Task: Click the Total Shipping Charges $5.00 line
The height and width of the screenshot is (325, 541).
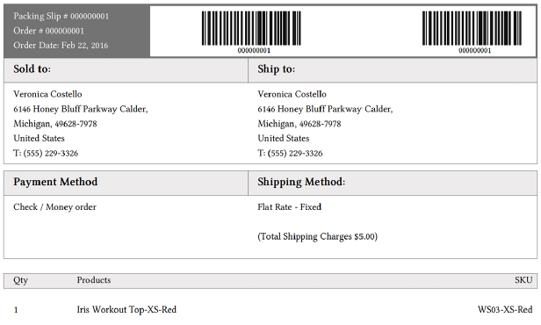Action: [x=317, y=236]
